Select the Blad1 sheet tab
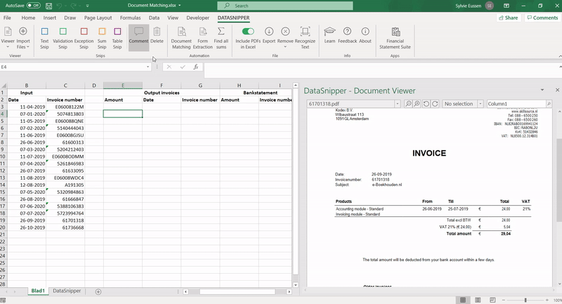Screen dimensions: 562x304 click(x=38, y=291)
